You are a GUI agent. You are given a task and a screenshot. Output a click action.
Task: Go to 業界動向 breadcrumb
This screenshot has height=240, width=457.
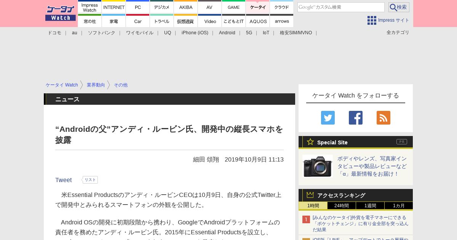96,85
